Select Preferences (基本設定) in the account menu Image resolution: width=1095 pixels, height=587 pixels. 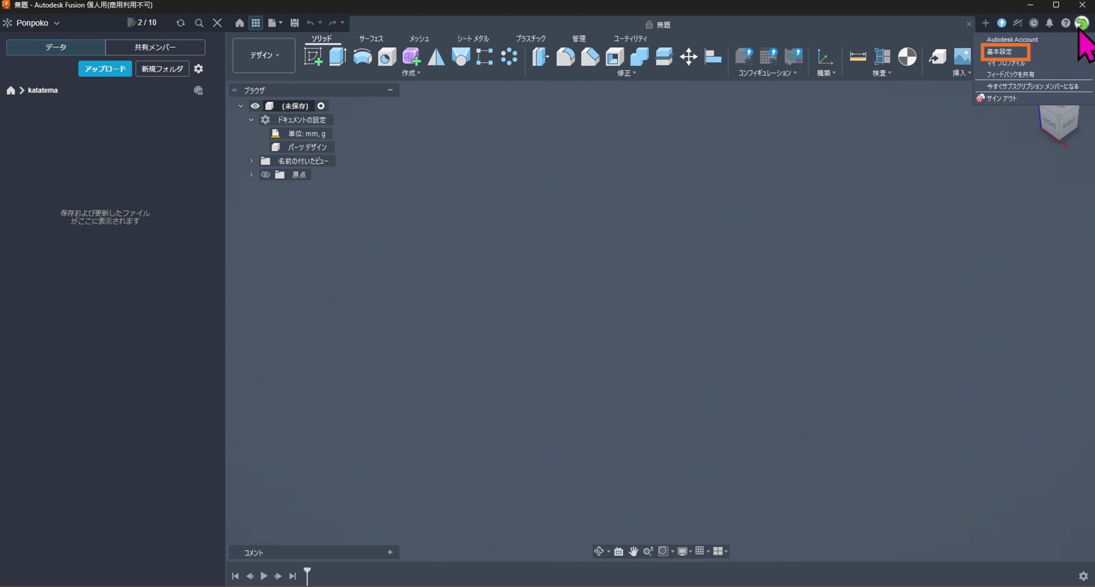(999, 52)
